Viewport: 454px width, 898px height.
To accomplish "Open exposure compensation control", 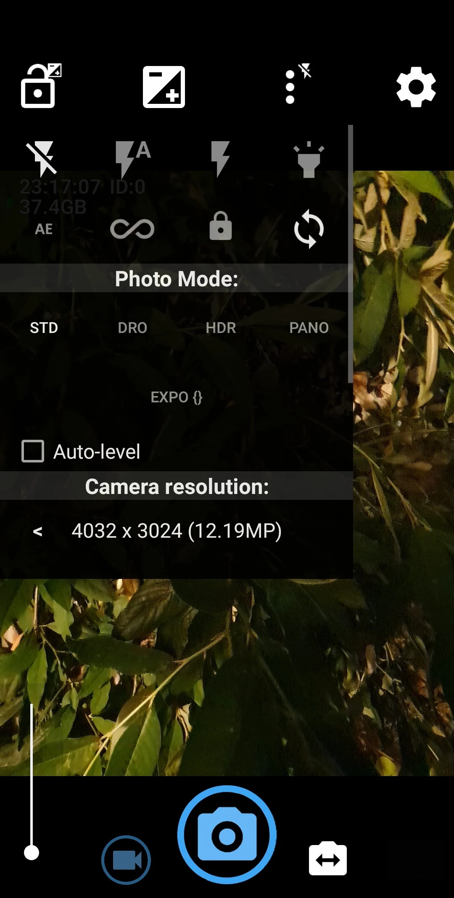I will click(164, 87).
